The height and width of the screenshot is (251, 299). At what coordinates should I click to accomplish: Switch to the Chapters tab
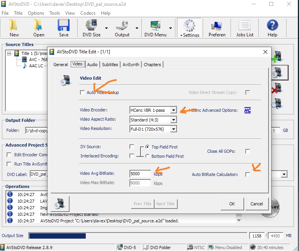tap(152, 65)
